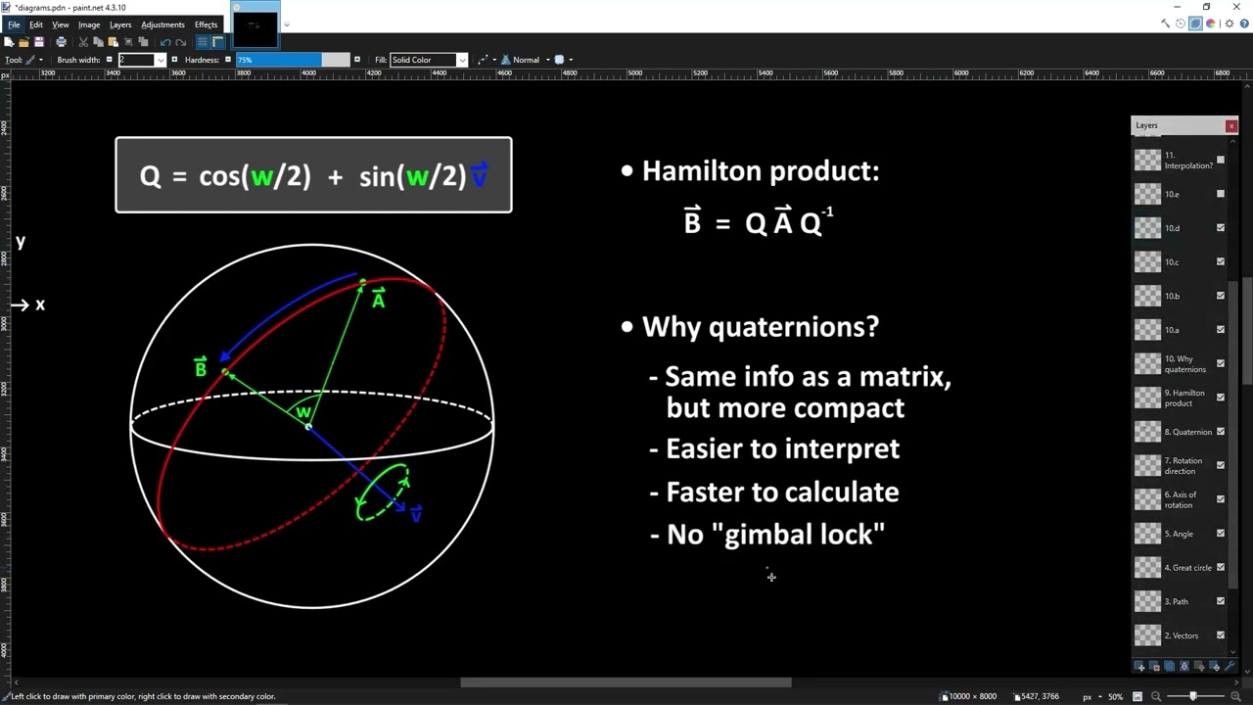Screen dimensions: 1253x705
Task: Merge layer down icon in Layers panel
Action: coord(1184,666)
